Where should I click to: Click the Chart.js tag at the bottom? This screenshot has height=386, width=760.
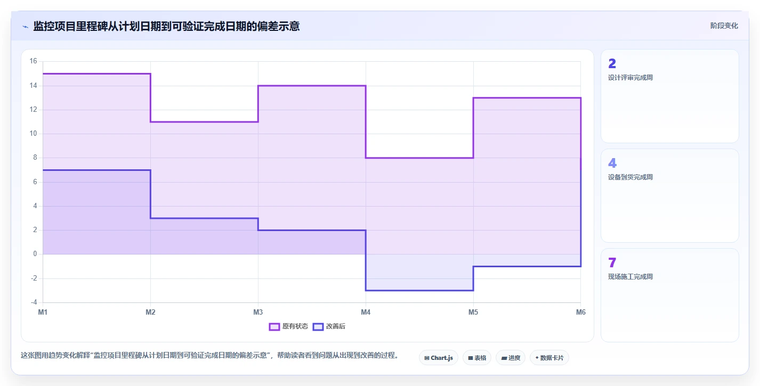438,358
